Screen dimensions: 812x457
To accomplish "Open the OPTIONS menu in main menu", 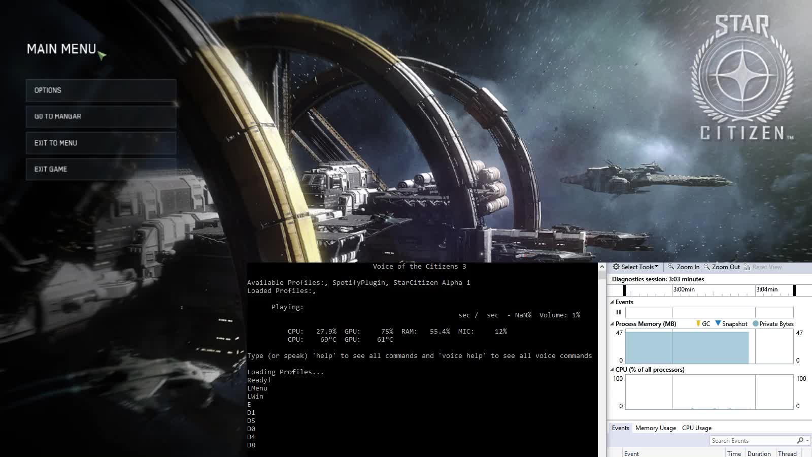I will pos(101,90).
